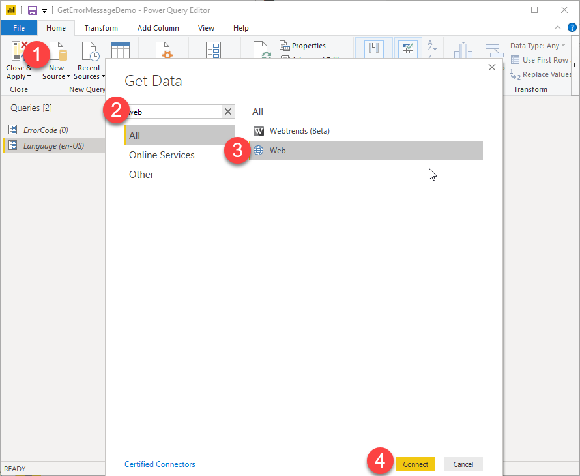
Task: Click the Web globe connector icon
Action: pyautogui.click(x=259, y=150)
